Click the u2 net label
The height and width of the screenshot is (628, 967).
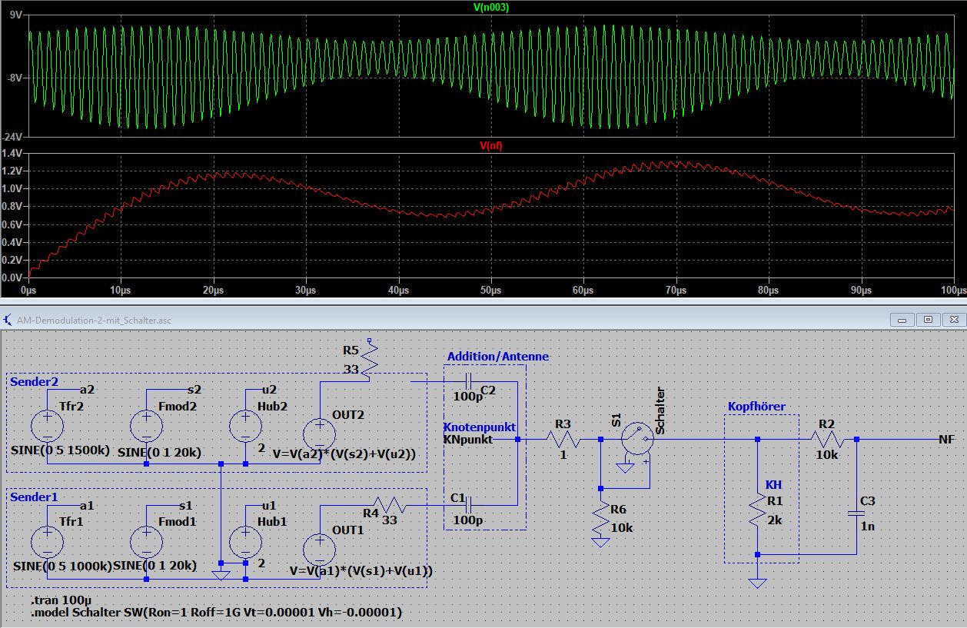click(270, 390)
